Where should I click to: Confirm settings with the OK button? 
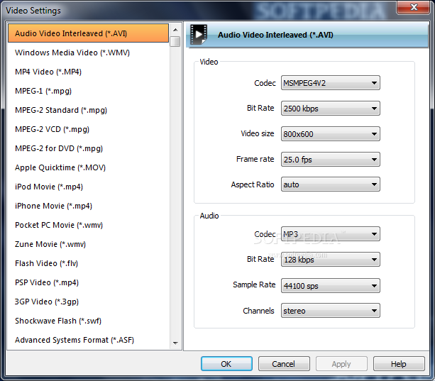click(x=226, y=363)
